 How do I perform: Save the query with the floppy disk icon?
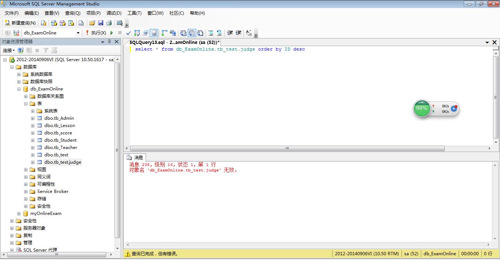[x=101, y=23]
